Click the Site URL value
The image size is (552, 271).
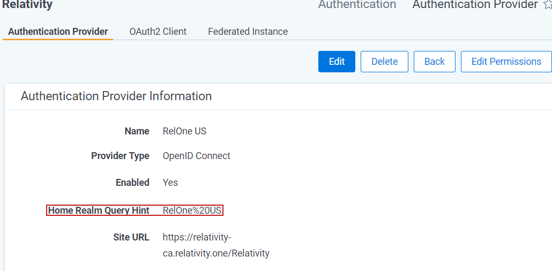[x=216, y=245]
